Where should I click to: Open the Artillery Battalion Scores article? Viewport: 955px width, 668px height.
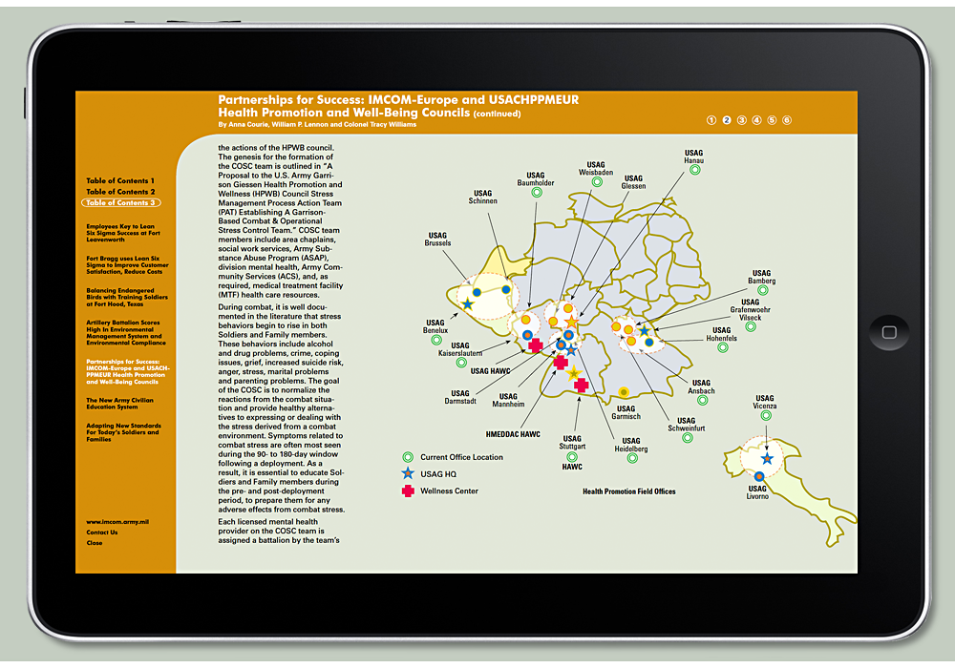tap(126, 333)
